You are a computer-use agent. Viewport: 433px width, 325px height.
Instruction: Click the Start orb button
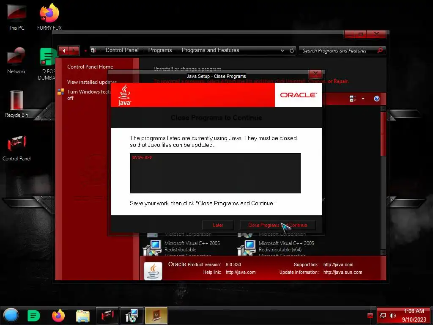tap(11, 315)
